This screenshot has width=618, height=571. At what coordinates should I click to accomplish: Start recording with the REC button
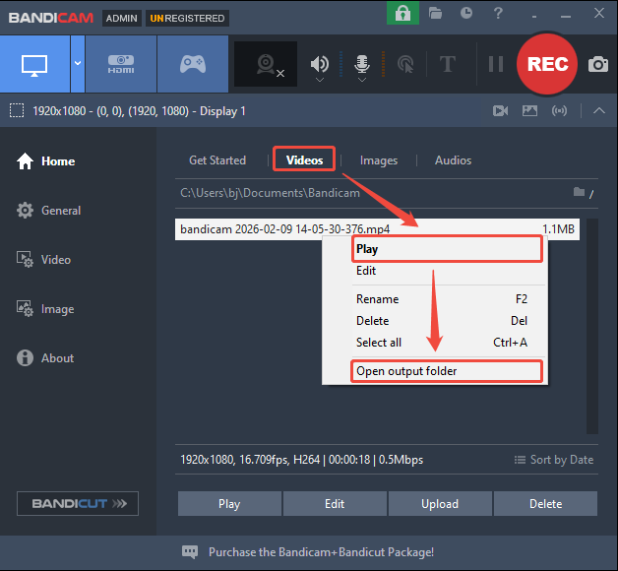point(547,64)
